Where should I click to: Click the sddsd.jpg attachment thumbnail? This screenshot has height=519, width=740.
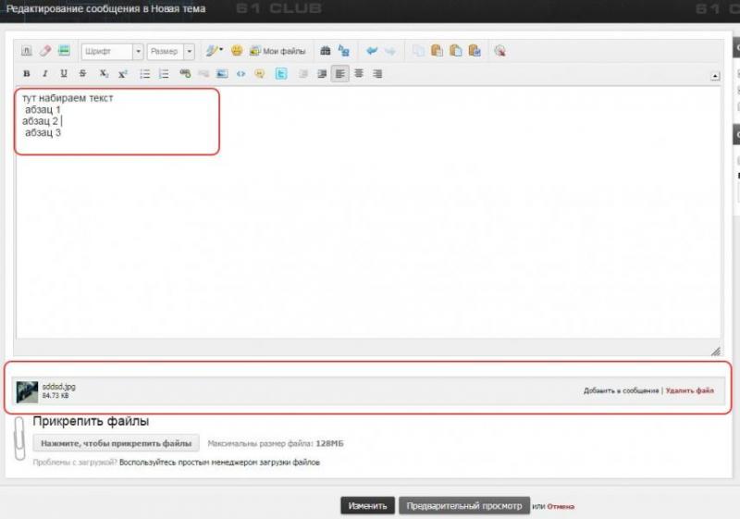[27, 391]
